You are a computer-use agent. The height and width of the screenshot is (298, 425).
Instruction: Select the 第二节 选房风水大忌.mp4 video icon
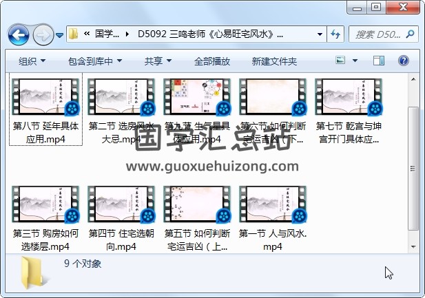[x=121, y=97]
